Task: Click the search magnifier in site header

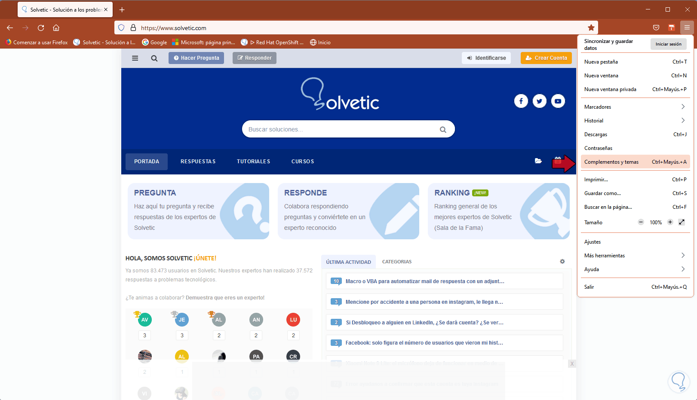Action: click(154, 58)
